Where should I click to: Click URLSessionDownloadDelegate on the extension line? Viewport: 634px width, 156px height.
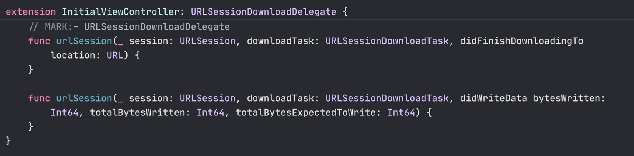pos(263,12)
